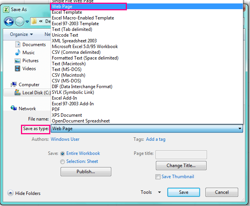
Task: Click the Change Title... button
Action: [181, 166]
